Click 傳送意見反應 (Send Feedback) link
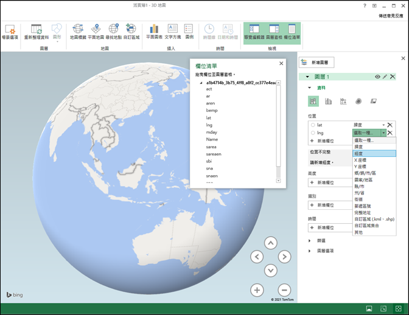Viewport: 409px width, 315px height. 391,16
